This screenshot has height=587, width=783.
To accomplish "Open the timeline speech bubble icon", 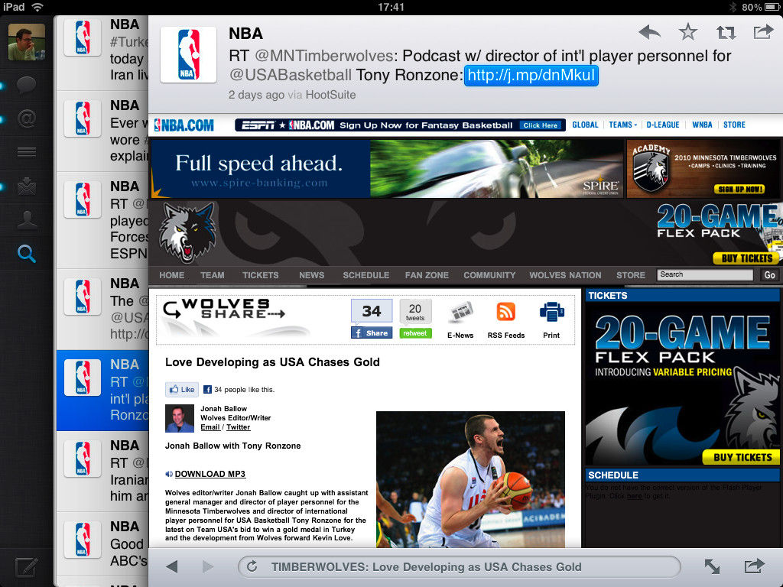I will (x=27, y=84).
